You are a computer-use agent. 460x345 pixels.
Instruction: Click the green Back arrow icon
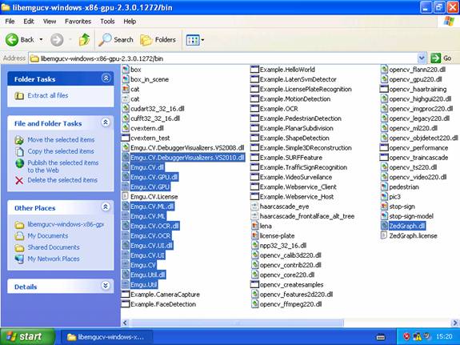(x=12, y=40)
